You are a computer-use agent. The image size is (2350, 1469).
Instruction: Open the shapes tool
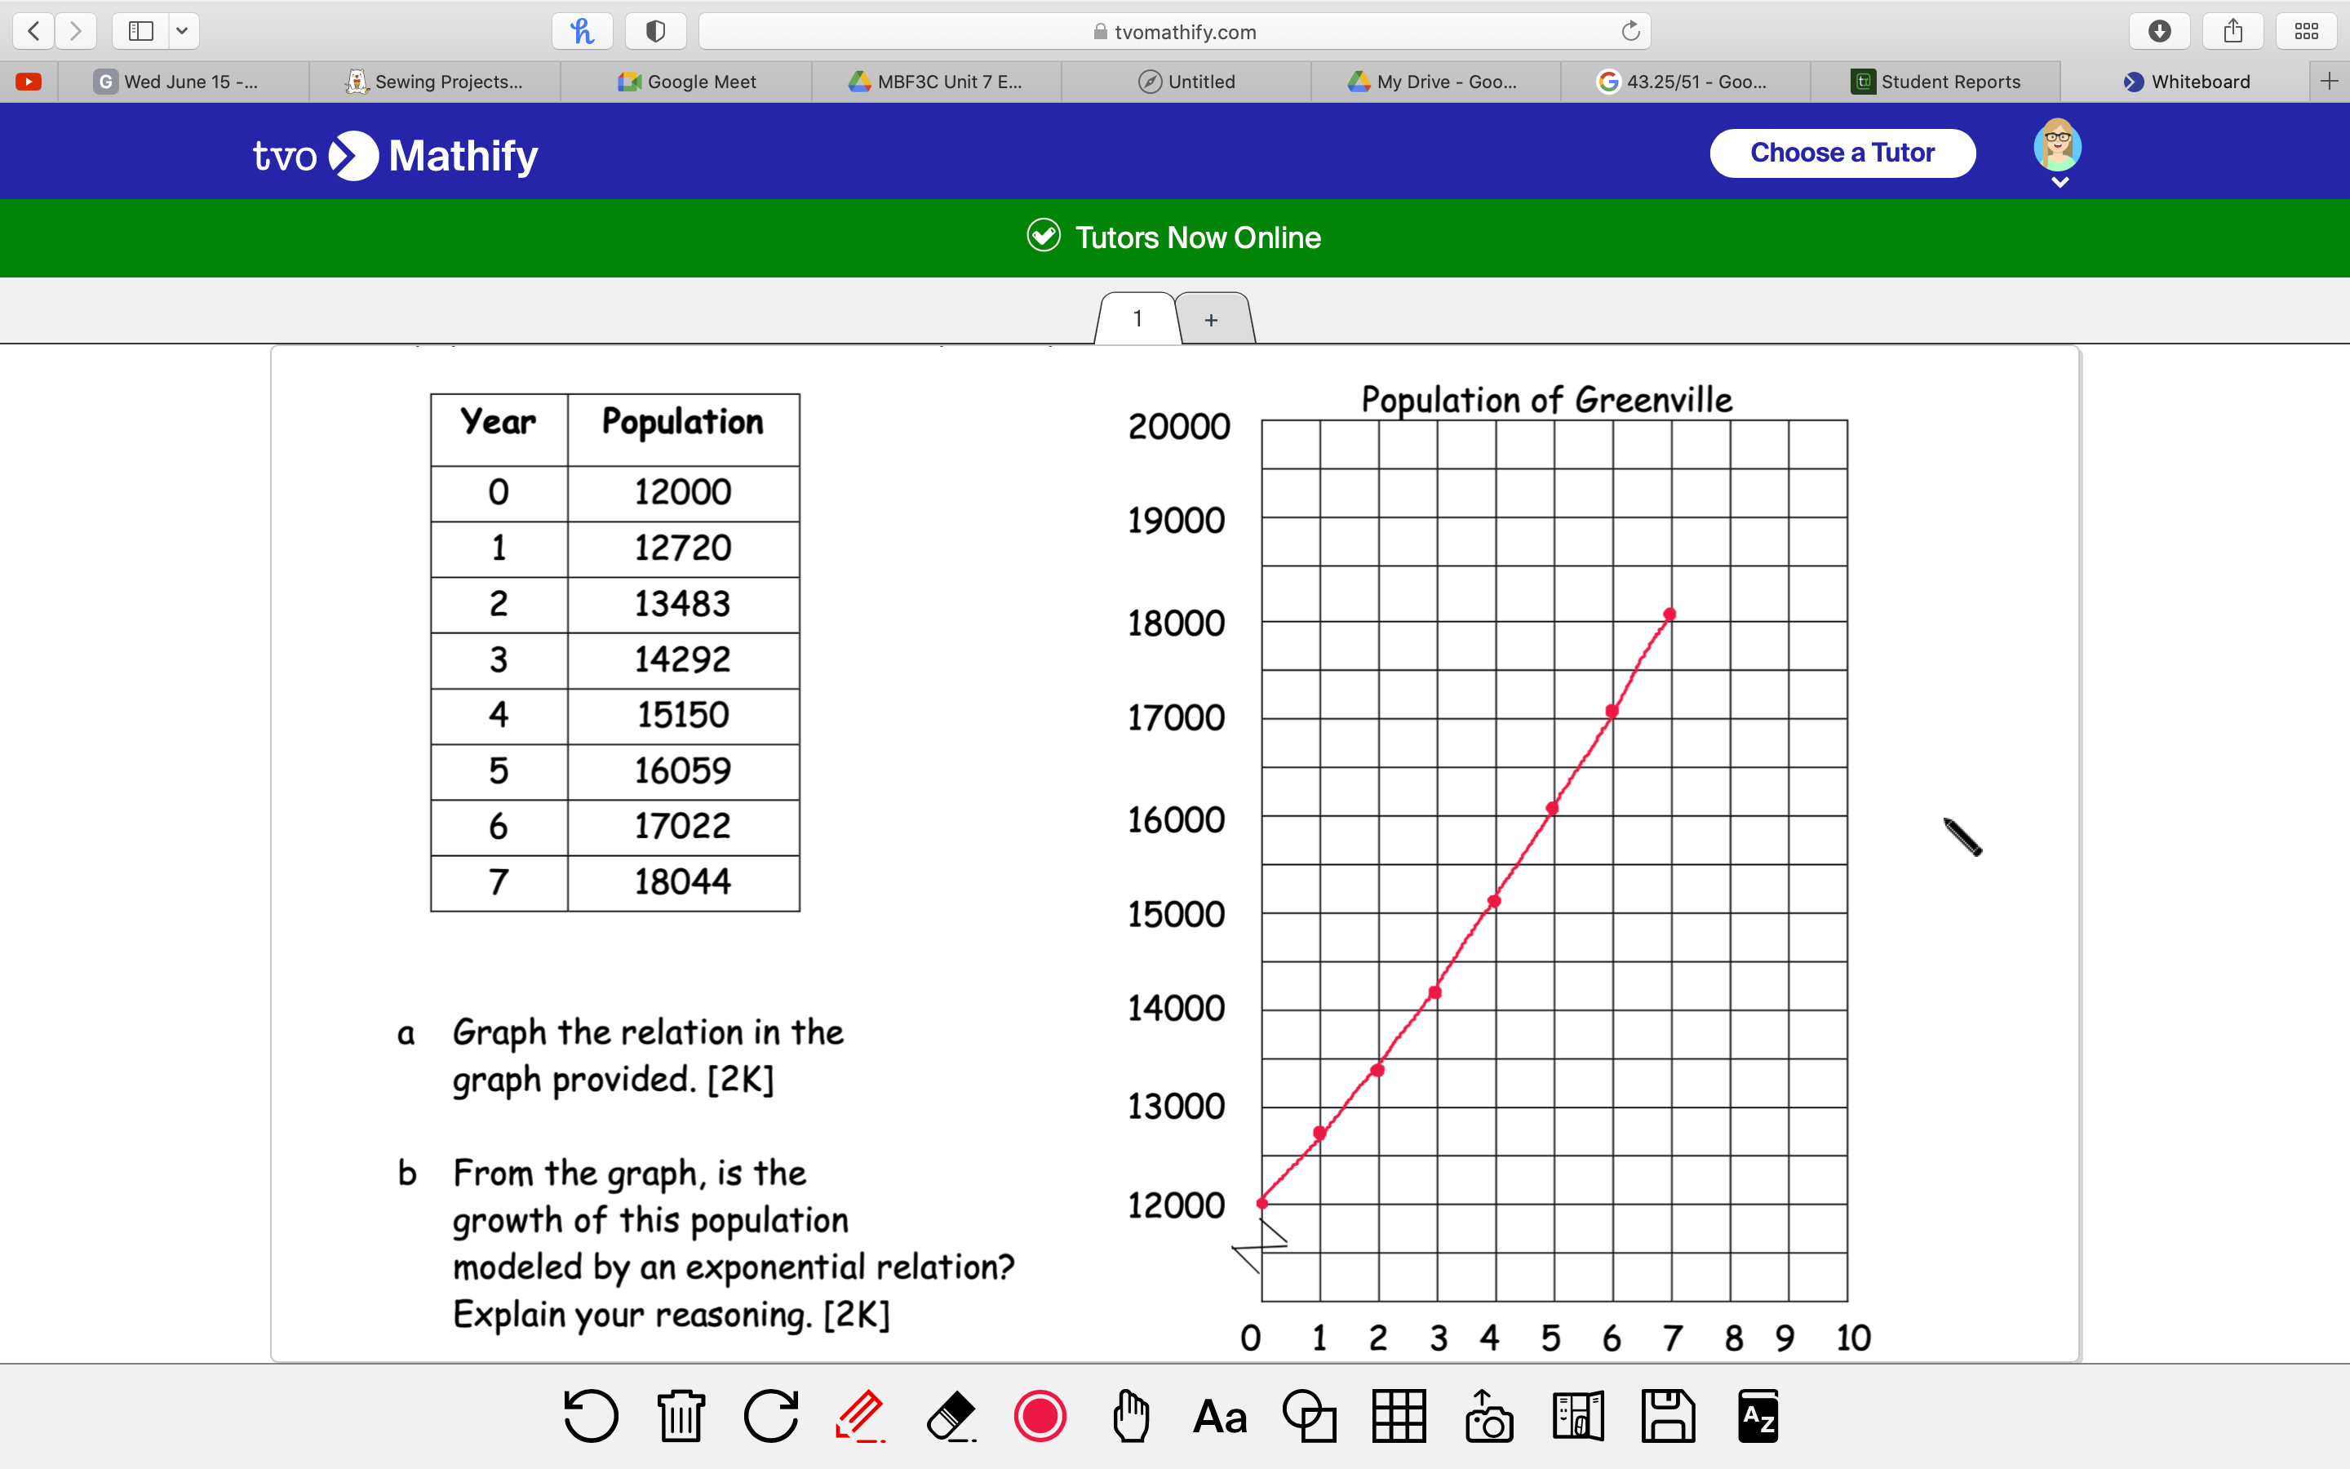(1309, 1416)
